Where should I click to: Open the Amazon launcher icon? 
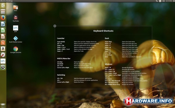pyautogui.click(x=3, y=49)
